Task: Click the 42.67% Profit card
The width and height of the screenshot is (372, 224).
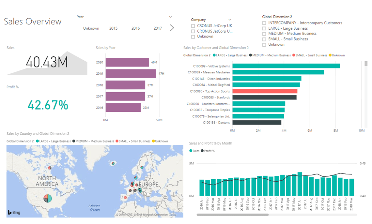Action: pos(48,105)
